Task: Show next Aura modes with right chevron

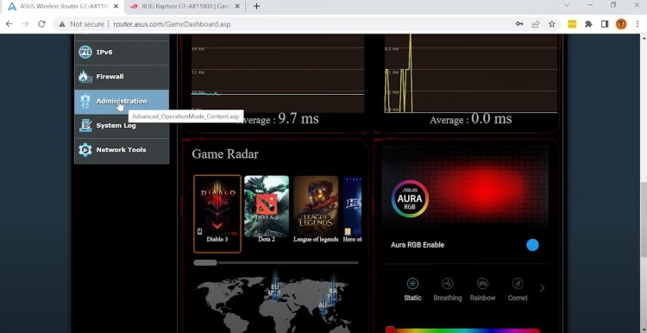Action: [543, 288]
